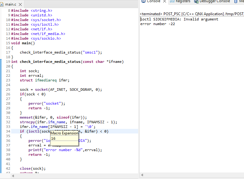Screen dimensions: 244x179
Task: Open the Debugger Console tab
Action: tap(214, 1)
